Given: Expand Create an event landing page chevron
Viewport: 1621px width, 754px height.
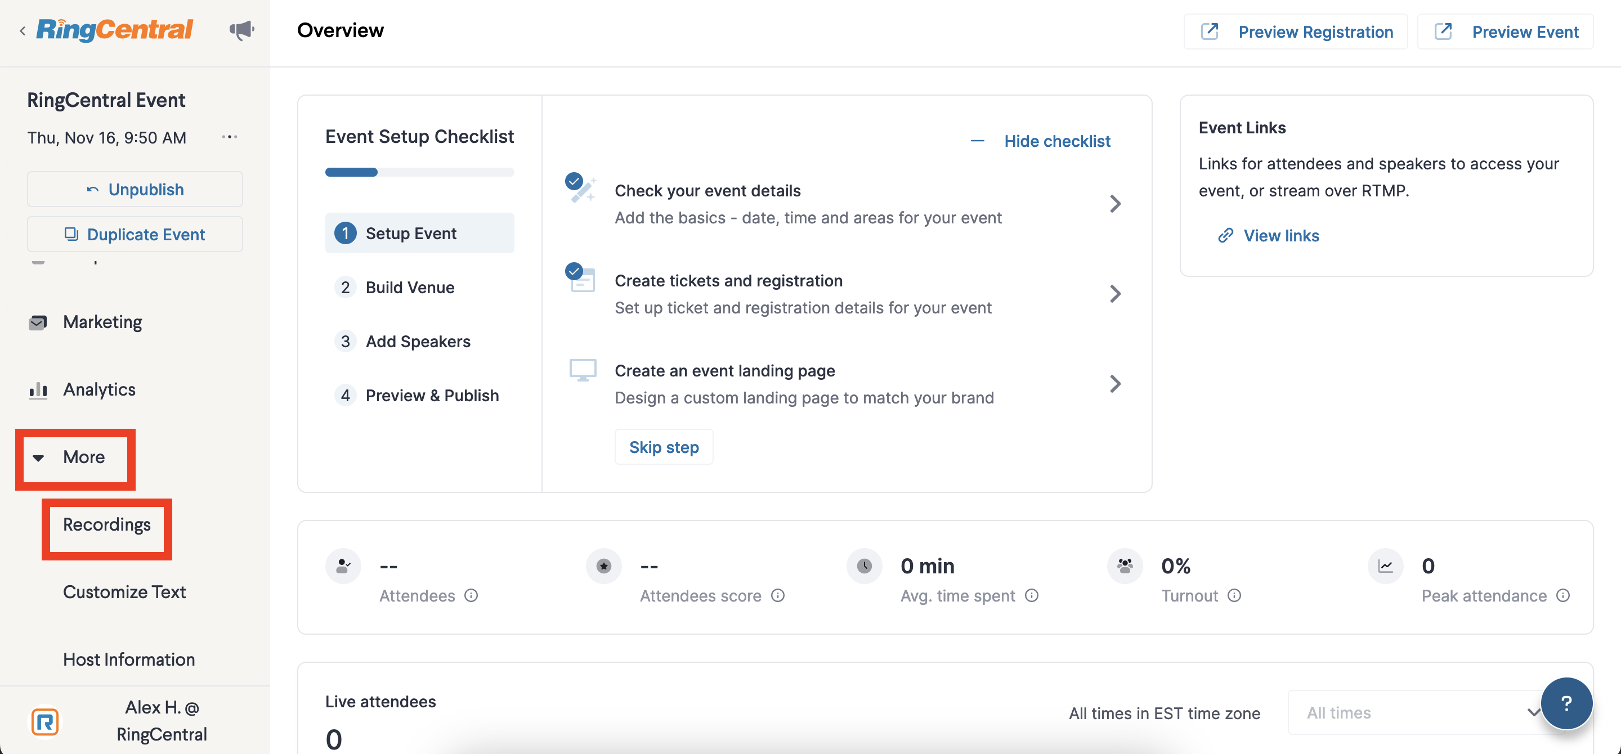Looking at the screenshot, I should (1114, 384).
